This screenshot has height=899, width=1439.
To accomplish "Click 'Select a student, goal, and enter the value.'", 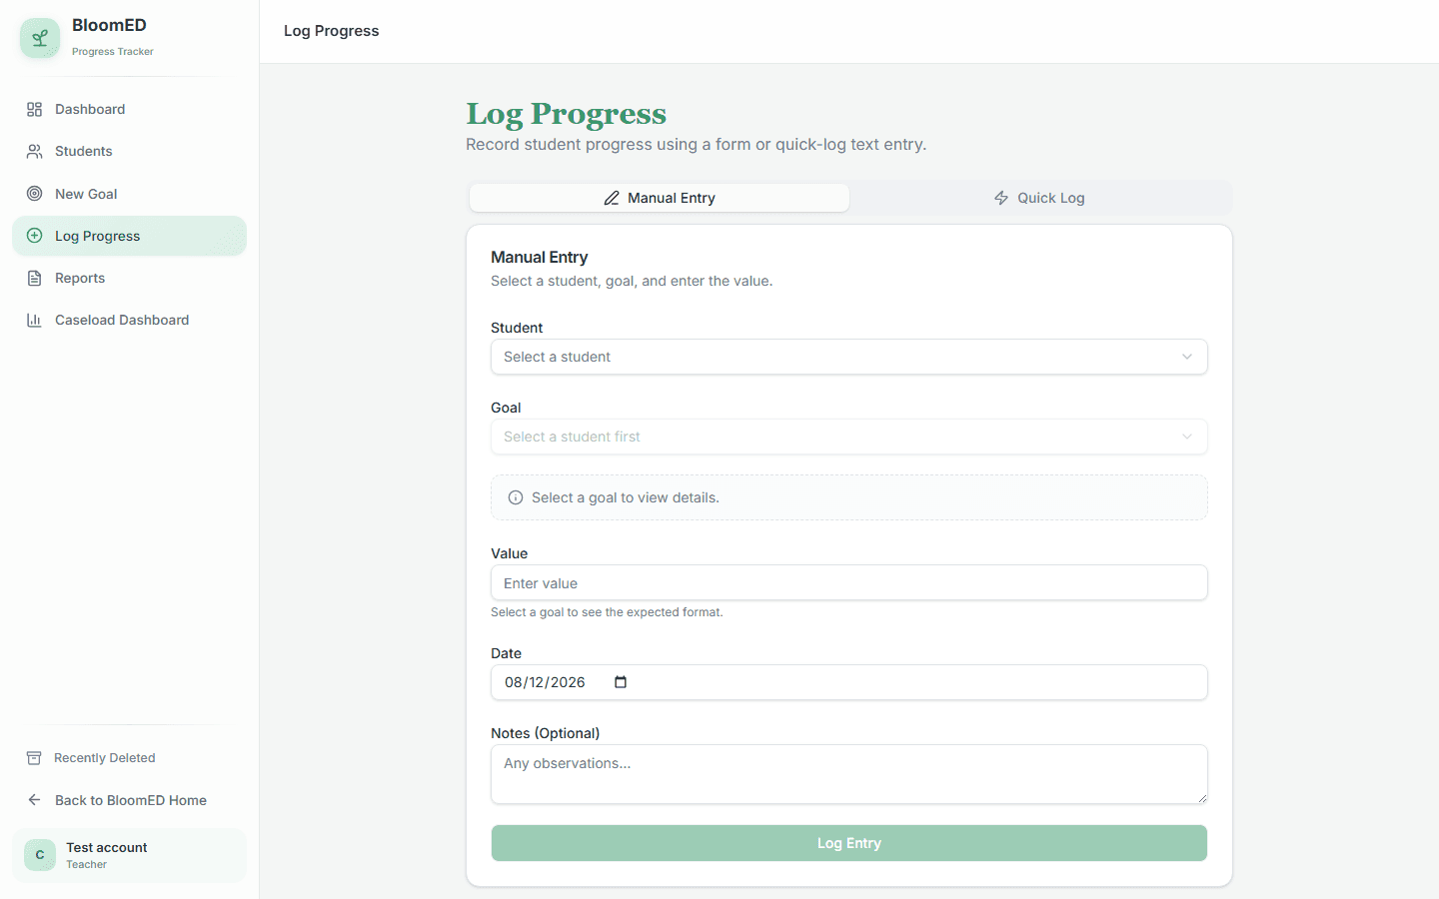I will (x=632, y=282).
